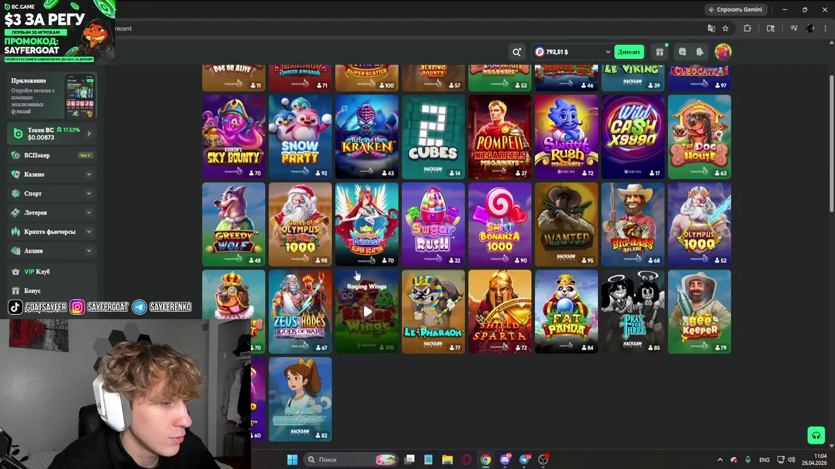Open Chrome three-dot menu
The height and width of the screenshot is (469, 835).
[825, 28]
